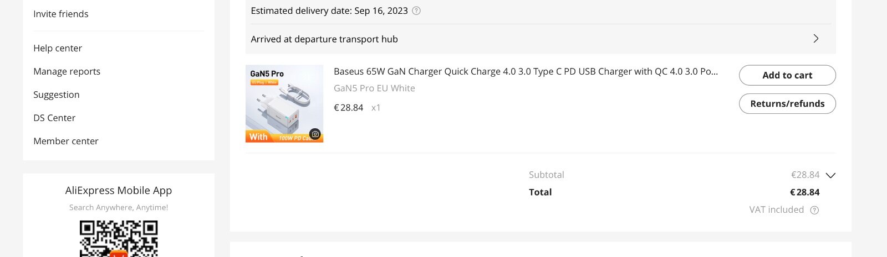Open the Help center sidebar item
Image resolution: width=887 pixels, height=257 pixels.
58,48
